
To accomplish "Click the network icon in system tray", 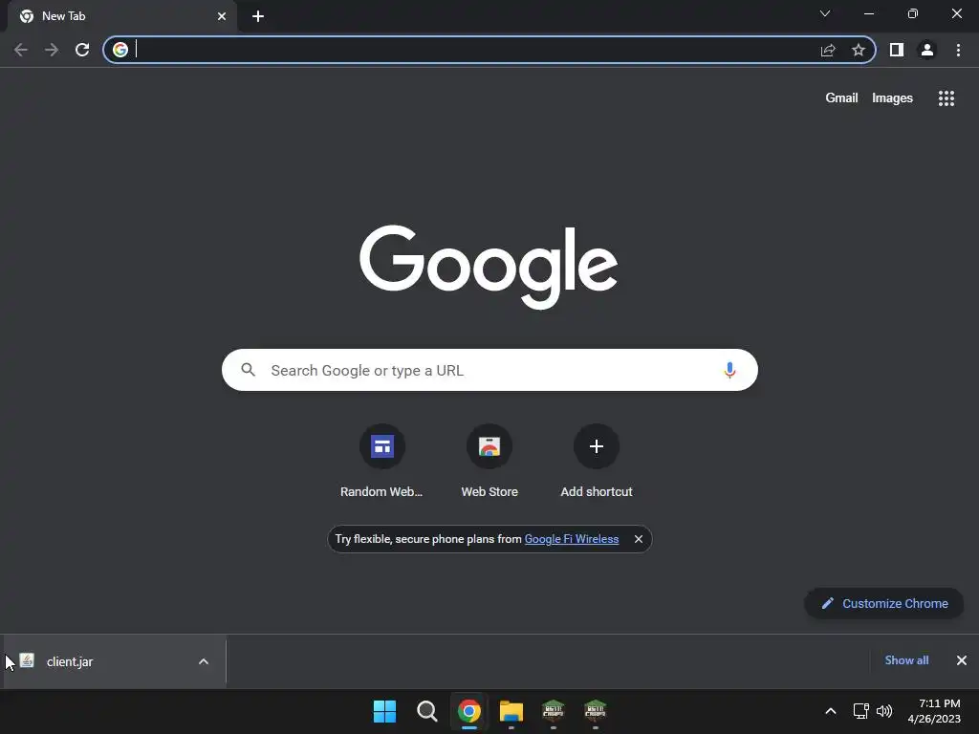I will click(861, 711).
